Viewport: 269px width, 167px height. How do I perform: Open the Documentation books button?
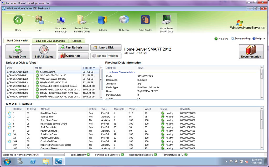click(251, 52)
